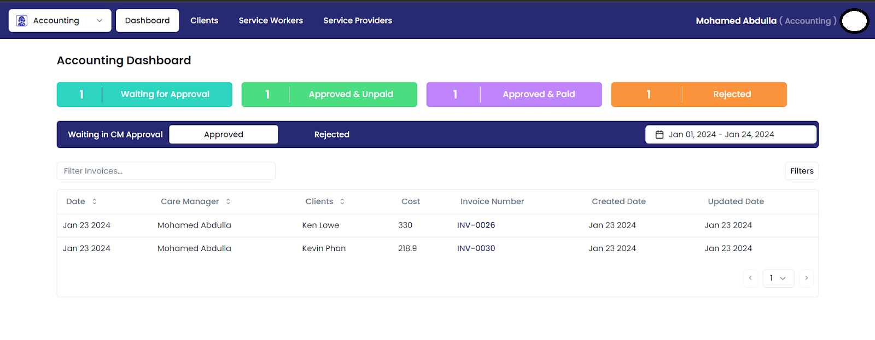Click the Accounting role icon in dropdown
875x340 pixels.
click(x=22, y=21)
